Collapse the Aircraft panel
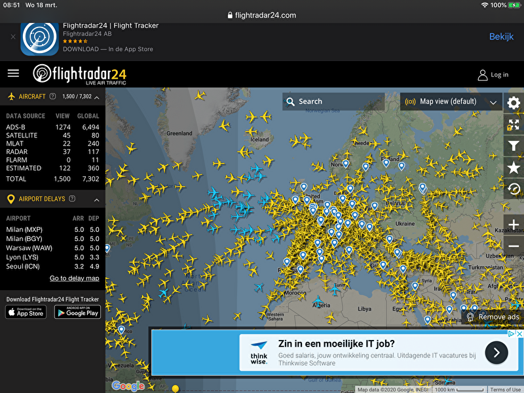The height and width of the screenshot is (393, 524). [96, 98]
